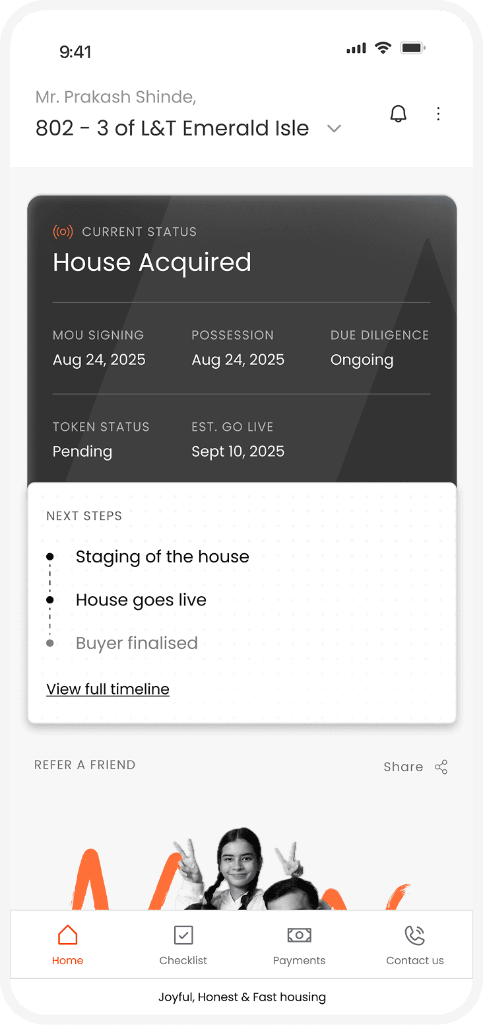
Task: Expand the property selector chevron
Action: pos(335,129)
